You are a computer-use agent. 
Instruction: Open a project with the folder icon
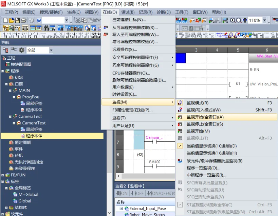pyautogui.click(x=11, y=20)
